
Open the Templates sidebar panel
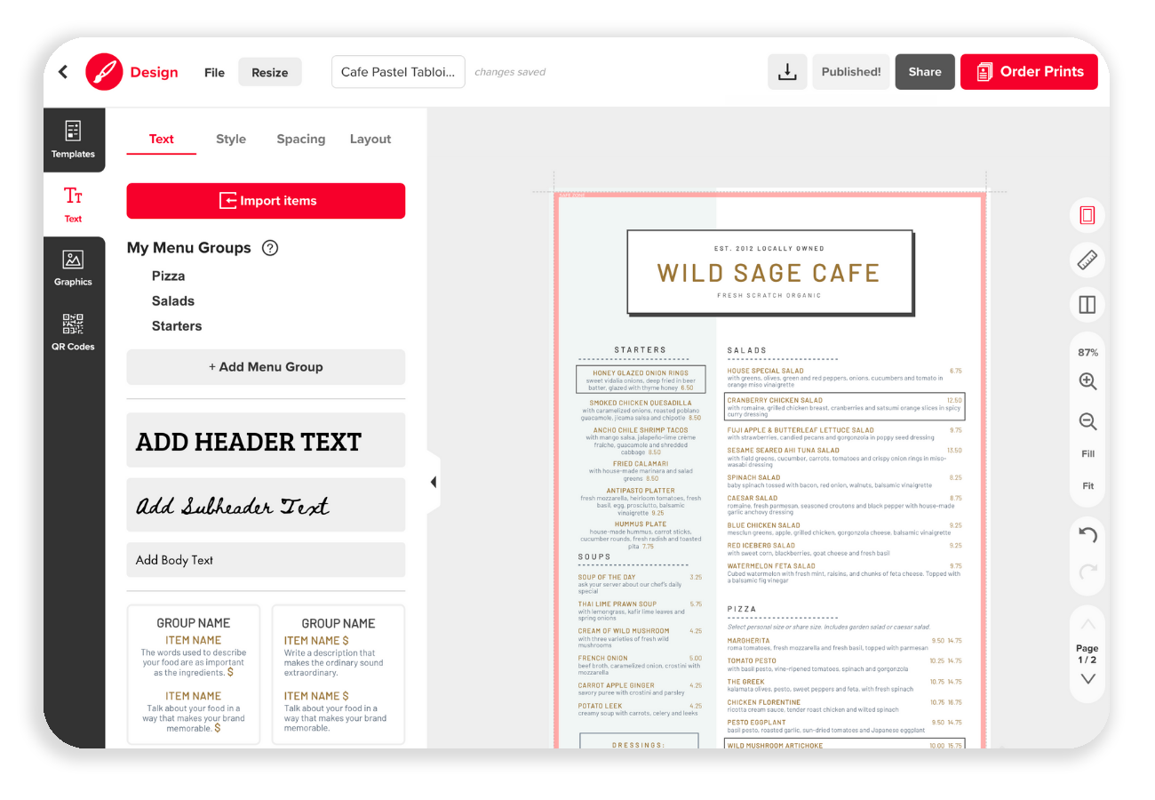(x=73, y=140)
